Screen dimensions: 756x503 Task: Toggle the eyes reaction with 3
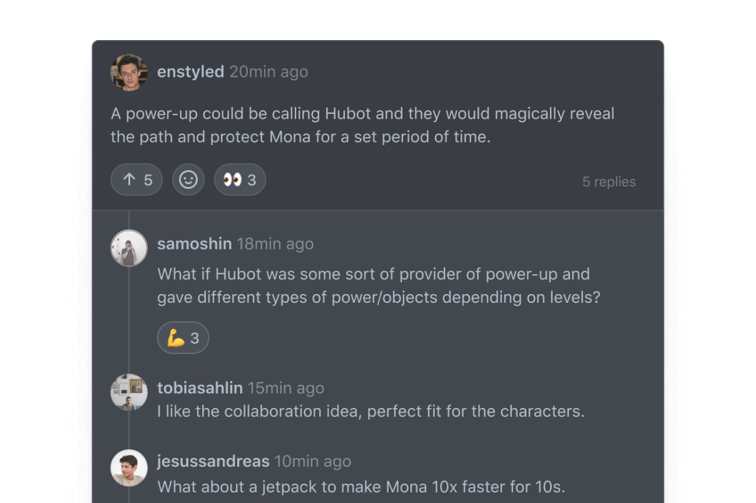[240, 180]
